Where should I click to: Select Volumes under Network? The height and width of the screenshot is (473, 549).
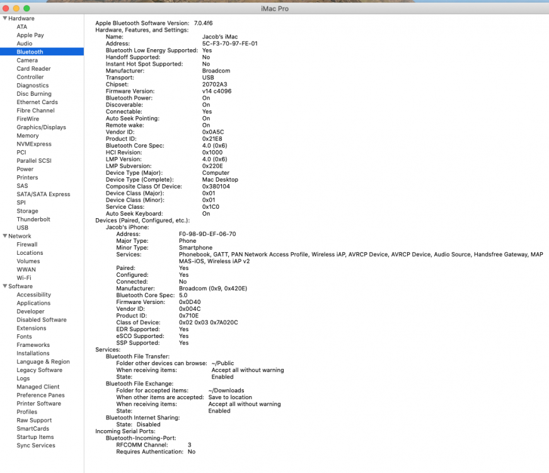click(28, 261)
